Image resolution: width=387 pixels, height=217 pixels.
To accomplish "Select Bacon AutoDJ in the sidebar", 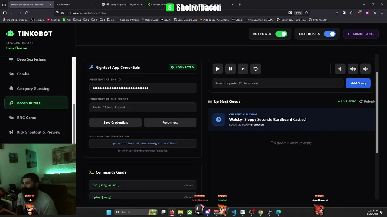I will [x=36, y=103].
